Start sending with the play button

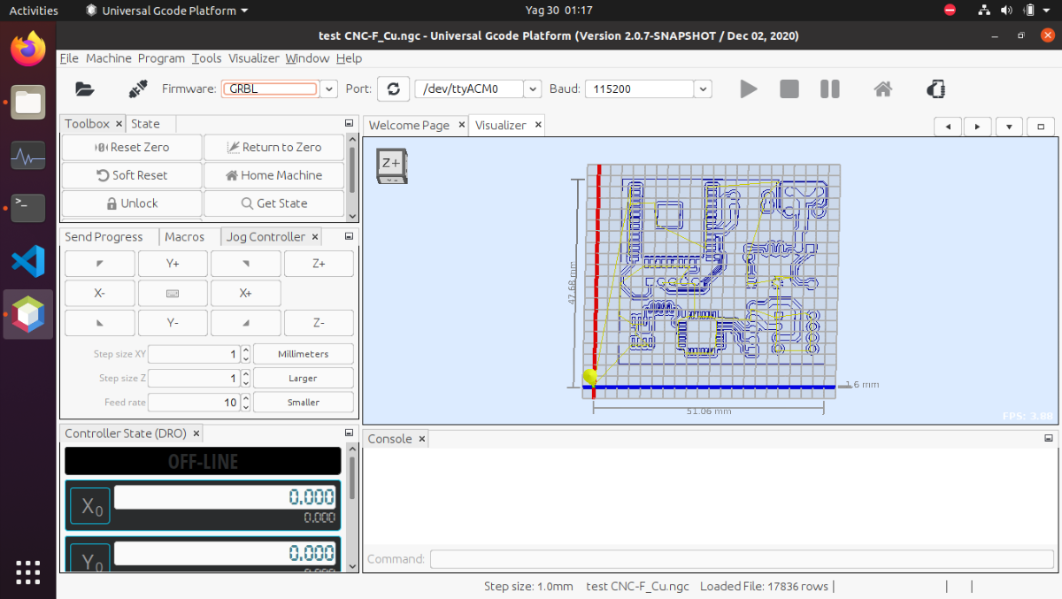(x=749, y=88)
